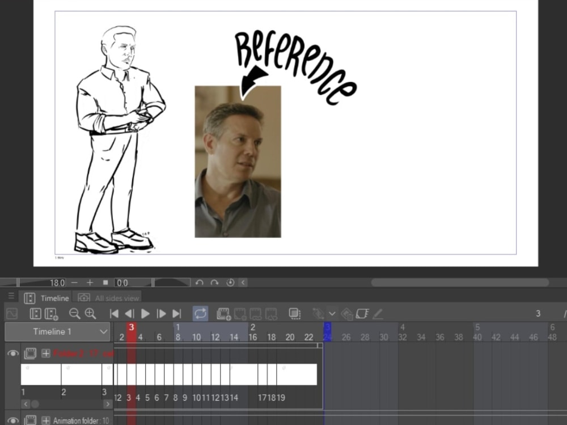Open the Timeline panel menu icon
567x425 pixels.
(11, 296)
